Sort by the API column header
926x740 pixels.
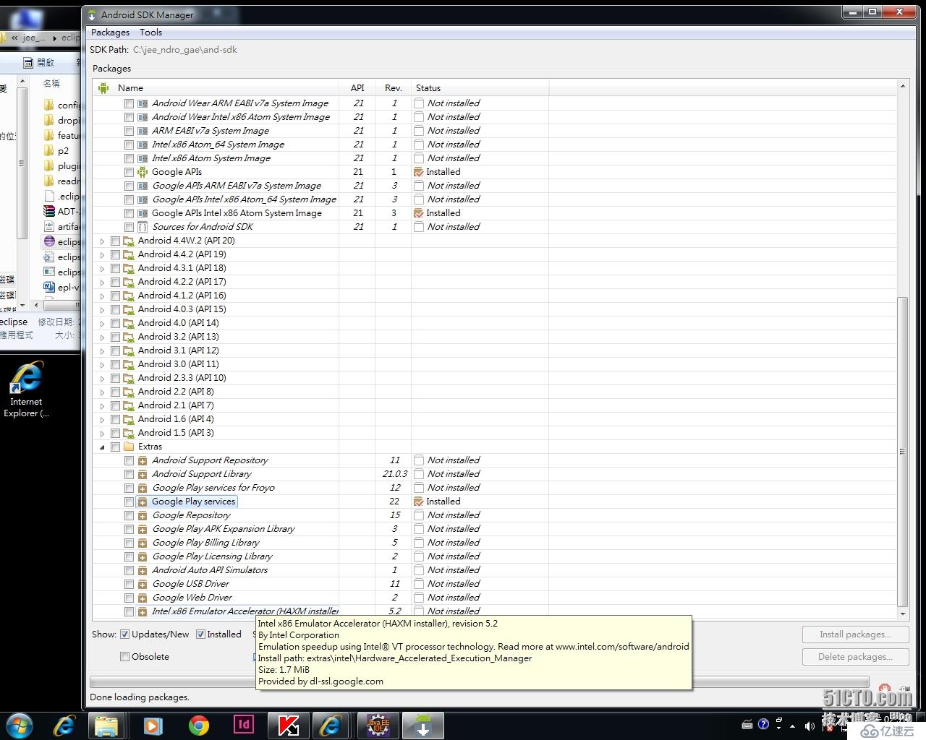[357, 88]
